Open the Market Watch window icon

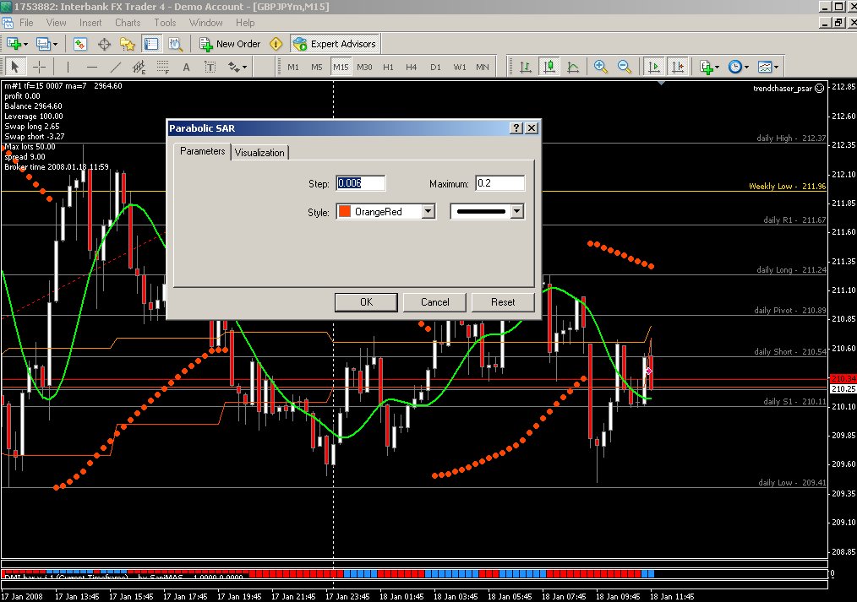click(x=80, y=44)
